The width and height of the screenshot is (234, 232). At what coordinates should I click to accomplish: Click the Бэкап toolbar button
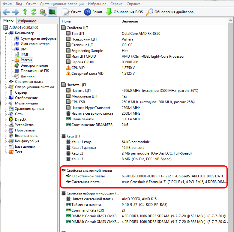click(x=93, y=12)
